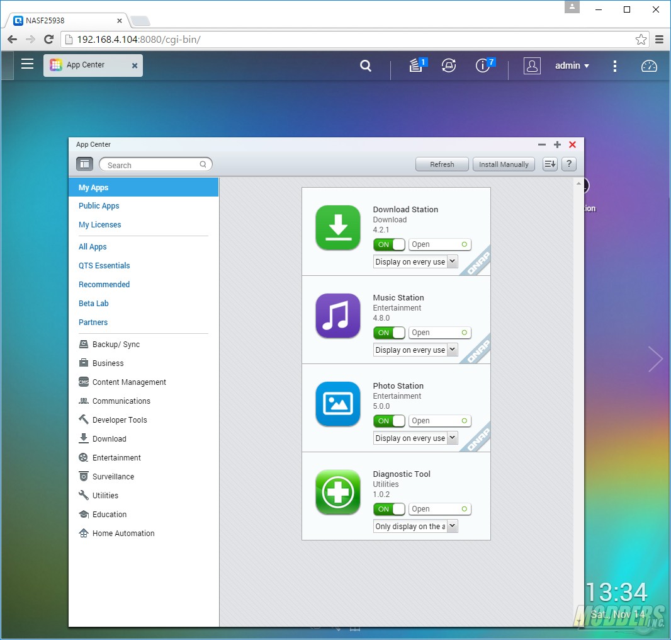Select Business category
Viewport: 671px width, 640px height.
101,363
